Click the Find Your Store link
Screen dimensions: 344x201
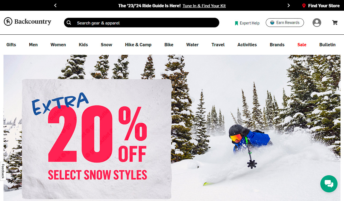click(x=324, y=6)
